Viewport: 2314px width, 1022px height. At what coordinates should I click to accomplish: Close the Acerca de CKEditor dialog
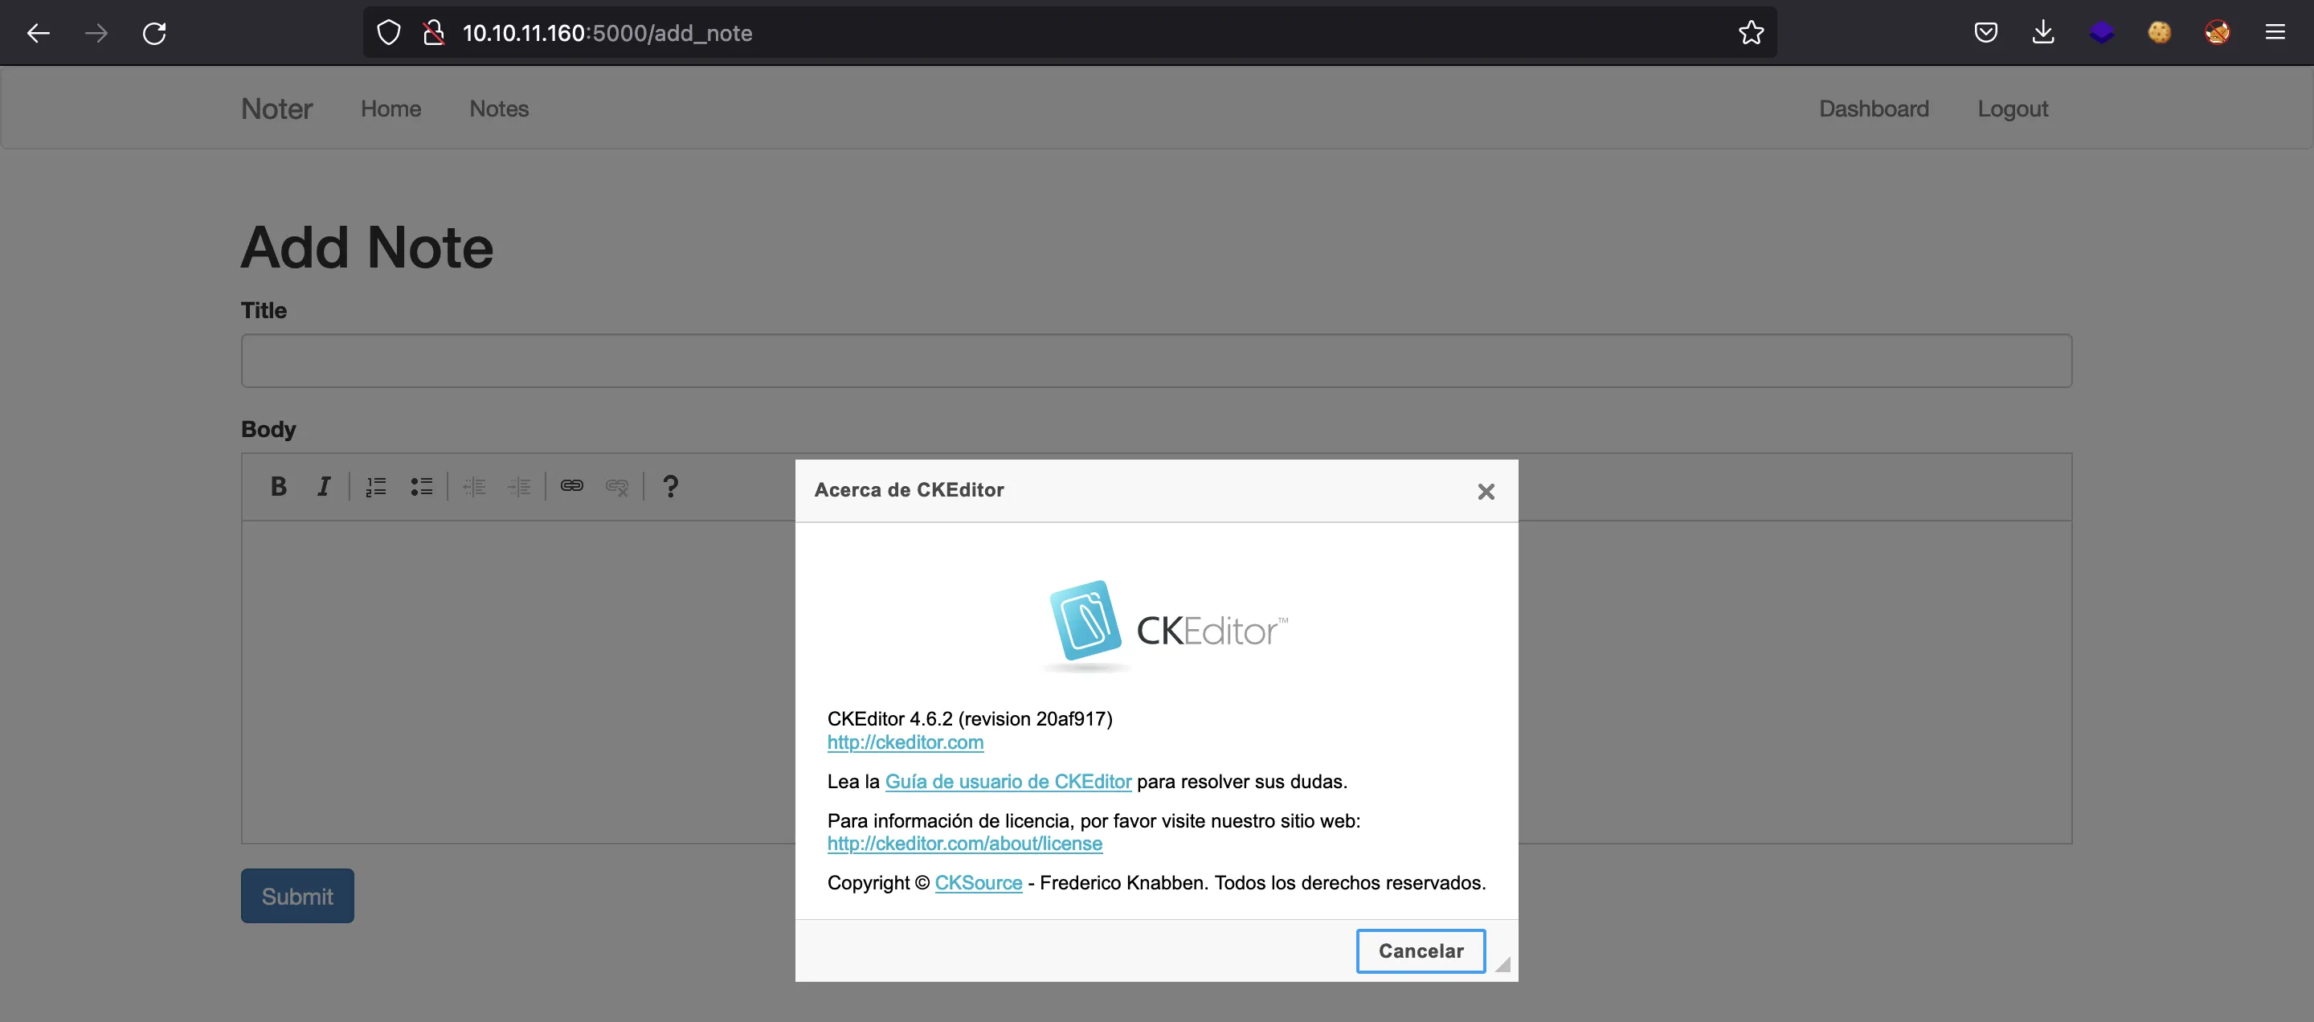tap(1486, 491)
